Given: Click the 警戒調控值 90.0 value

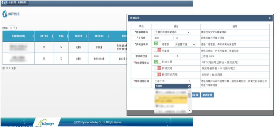Looking at the screenshot, I should (x=157, y=56).
